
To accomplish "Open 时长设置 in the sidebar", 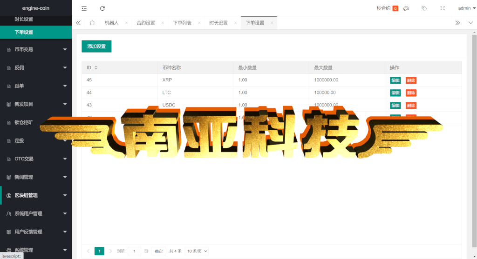I will coord(36,19).
